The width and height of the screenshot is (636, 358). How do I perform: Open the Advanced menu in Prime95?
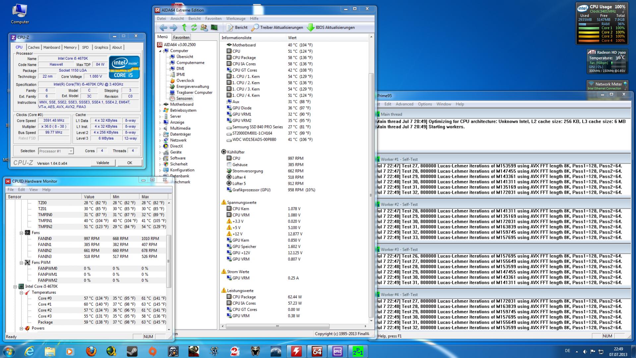(x=404, y=104)
